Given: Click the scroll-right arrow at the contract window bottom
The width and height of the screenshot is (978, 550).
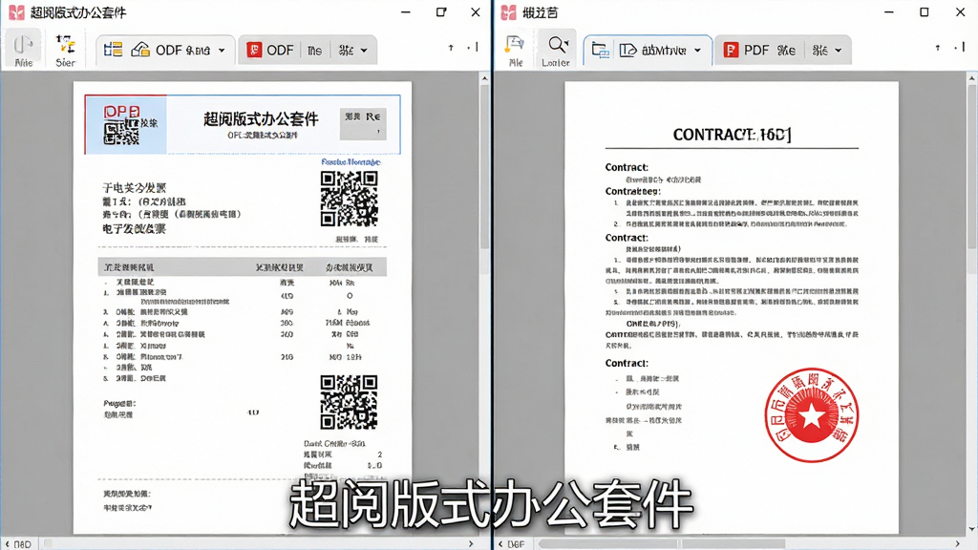Looking at the screenshot, I should coord(958,543).
